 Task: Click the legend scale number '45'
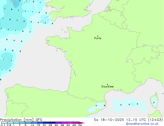74,125
